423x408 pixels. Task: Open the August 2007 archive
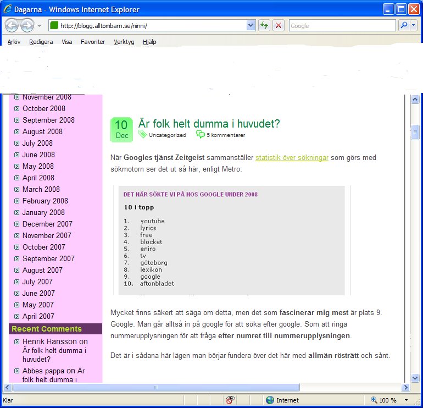42,271
